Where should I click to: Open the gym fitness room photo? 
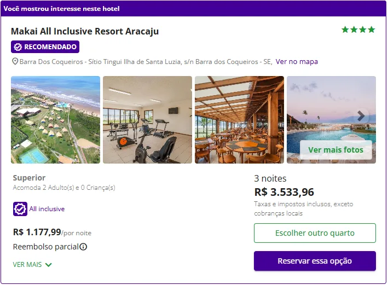(147, 119)
